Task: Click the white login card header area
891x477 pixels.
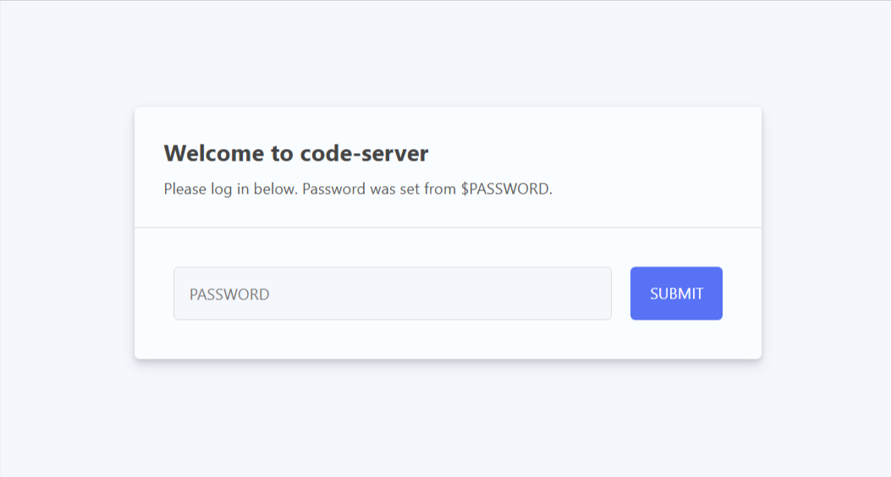Action: [x=448, y=167]
